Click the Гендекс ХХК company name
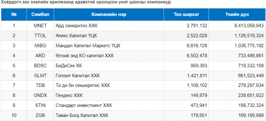The image size is (266, 121). point(69,96)
